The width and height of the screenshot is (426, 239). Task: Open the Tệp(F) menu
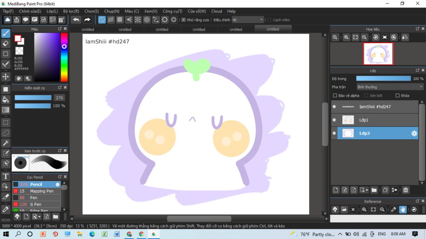pos(8,11)
